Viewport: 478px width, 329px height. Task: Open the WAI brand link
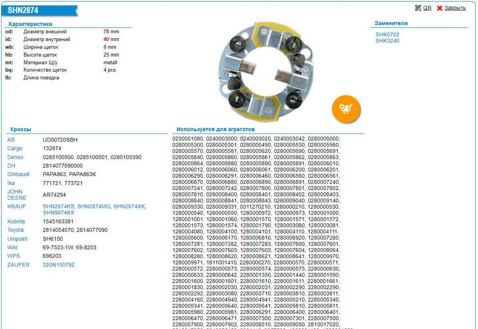point(12,247)
